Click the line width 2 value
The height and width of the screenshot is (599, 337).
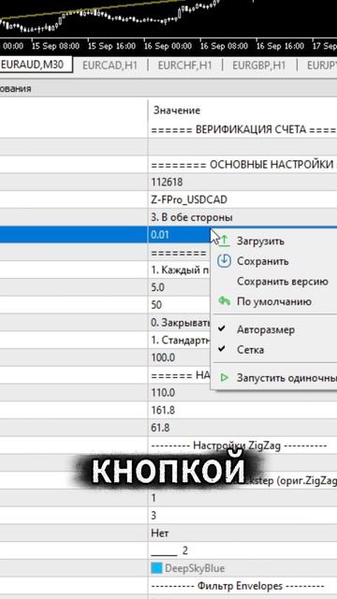pos(242,550)
